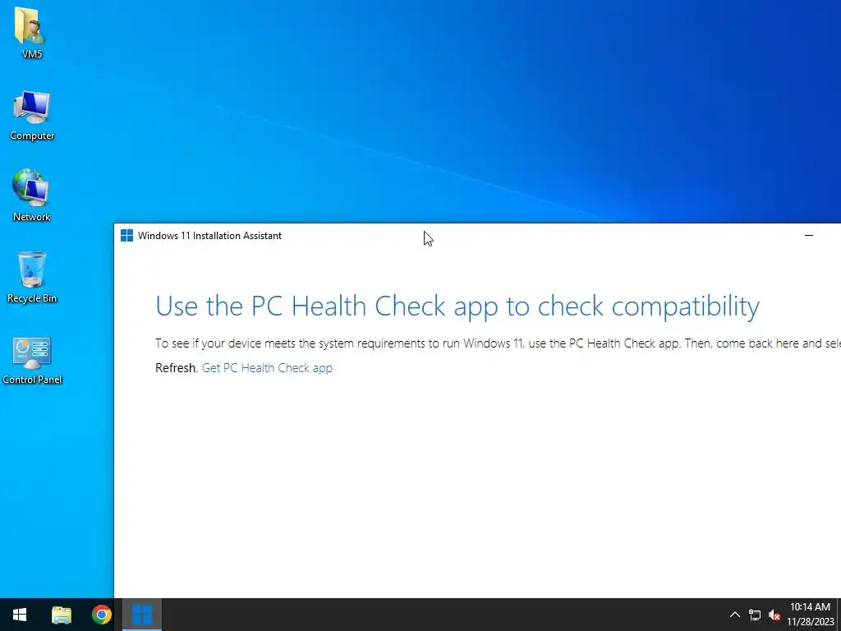Show hidden system tray icons
This screenshot has width=841, height=631.
(735, 615)
